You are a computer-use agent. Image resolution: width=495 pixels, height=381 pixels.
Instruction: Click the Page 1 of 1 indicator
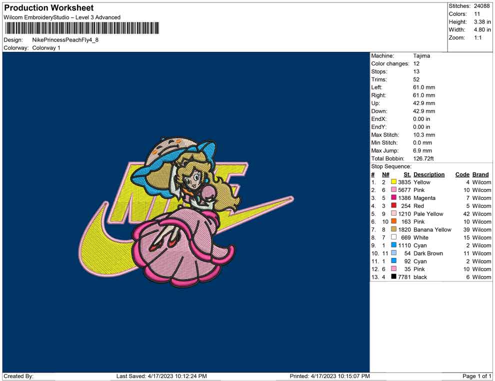click(x=476, y=376)
